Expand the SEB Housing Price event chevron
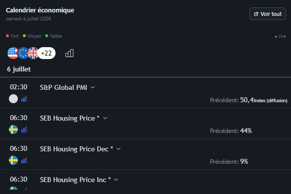 pyautogui.click(x=105, y=118)
